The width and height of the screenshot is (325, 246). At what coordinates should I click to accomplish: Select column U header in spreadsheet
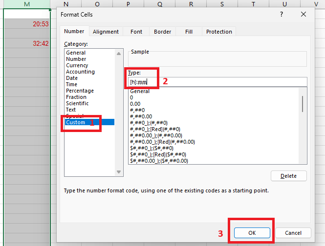coord(284,4)
